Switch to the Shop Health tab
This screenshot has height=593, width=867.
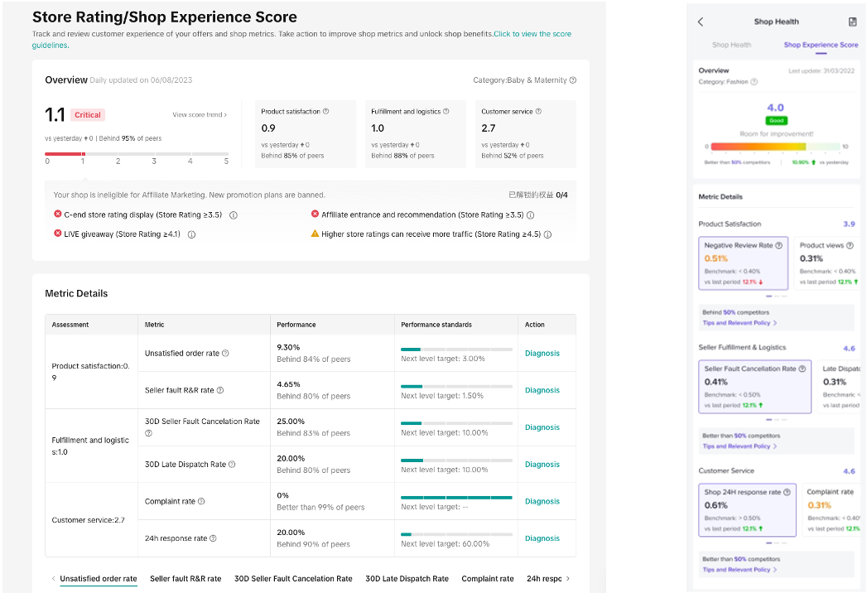tap(732, 45)
